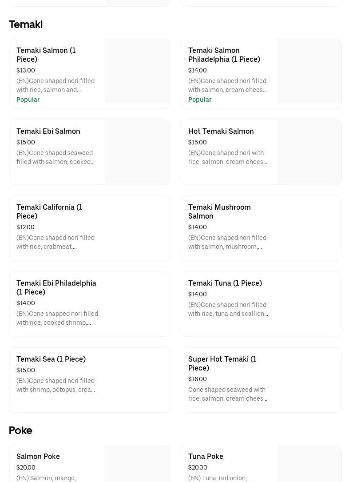
Task: Choose the Hot Temaki Salmon title
Action: [221, 131]
